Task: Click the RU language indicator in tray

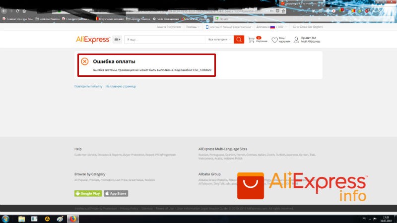Action: point(364,219)
